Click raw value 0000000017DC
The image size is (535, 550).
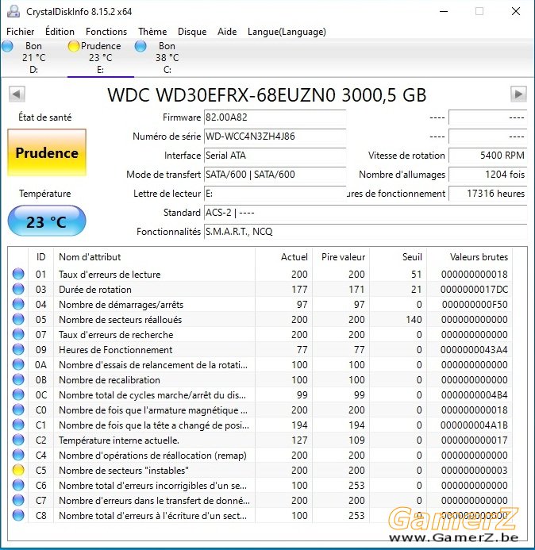[474, 290]
